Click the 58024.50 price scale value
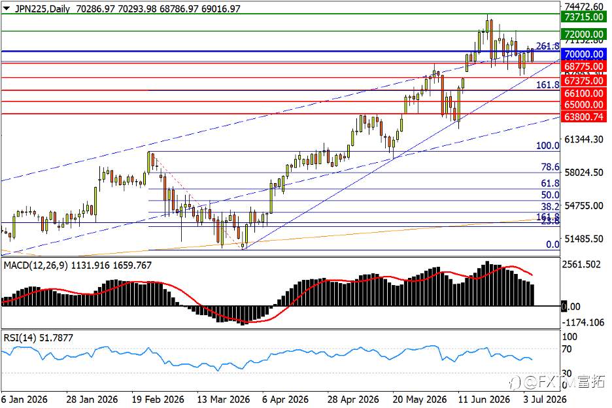The width and height of the screenshot is (612, 408). click(x=584, y=172)
